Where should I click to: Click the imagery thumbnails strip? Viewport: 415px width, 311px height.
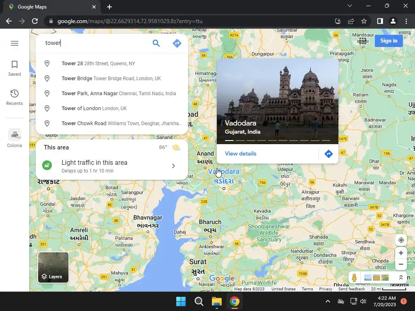point(376,277)
